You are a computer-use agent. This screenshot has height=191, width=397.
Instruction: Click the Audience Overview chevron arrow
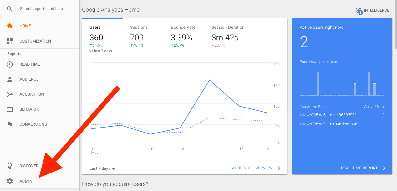pyautogui.click(x=279, y=168)
